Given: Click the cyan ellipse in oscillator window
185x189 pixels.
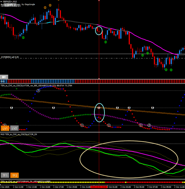Looking at the screenshot, I should click(99, 112).
